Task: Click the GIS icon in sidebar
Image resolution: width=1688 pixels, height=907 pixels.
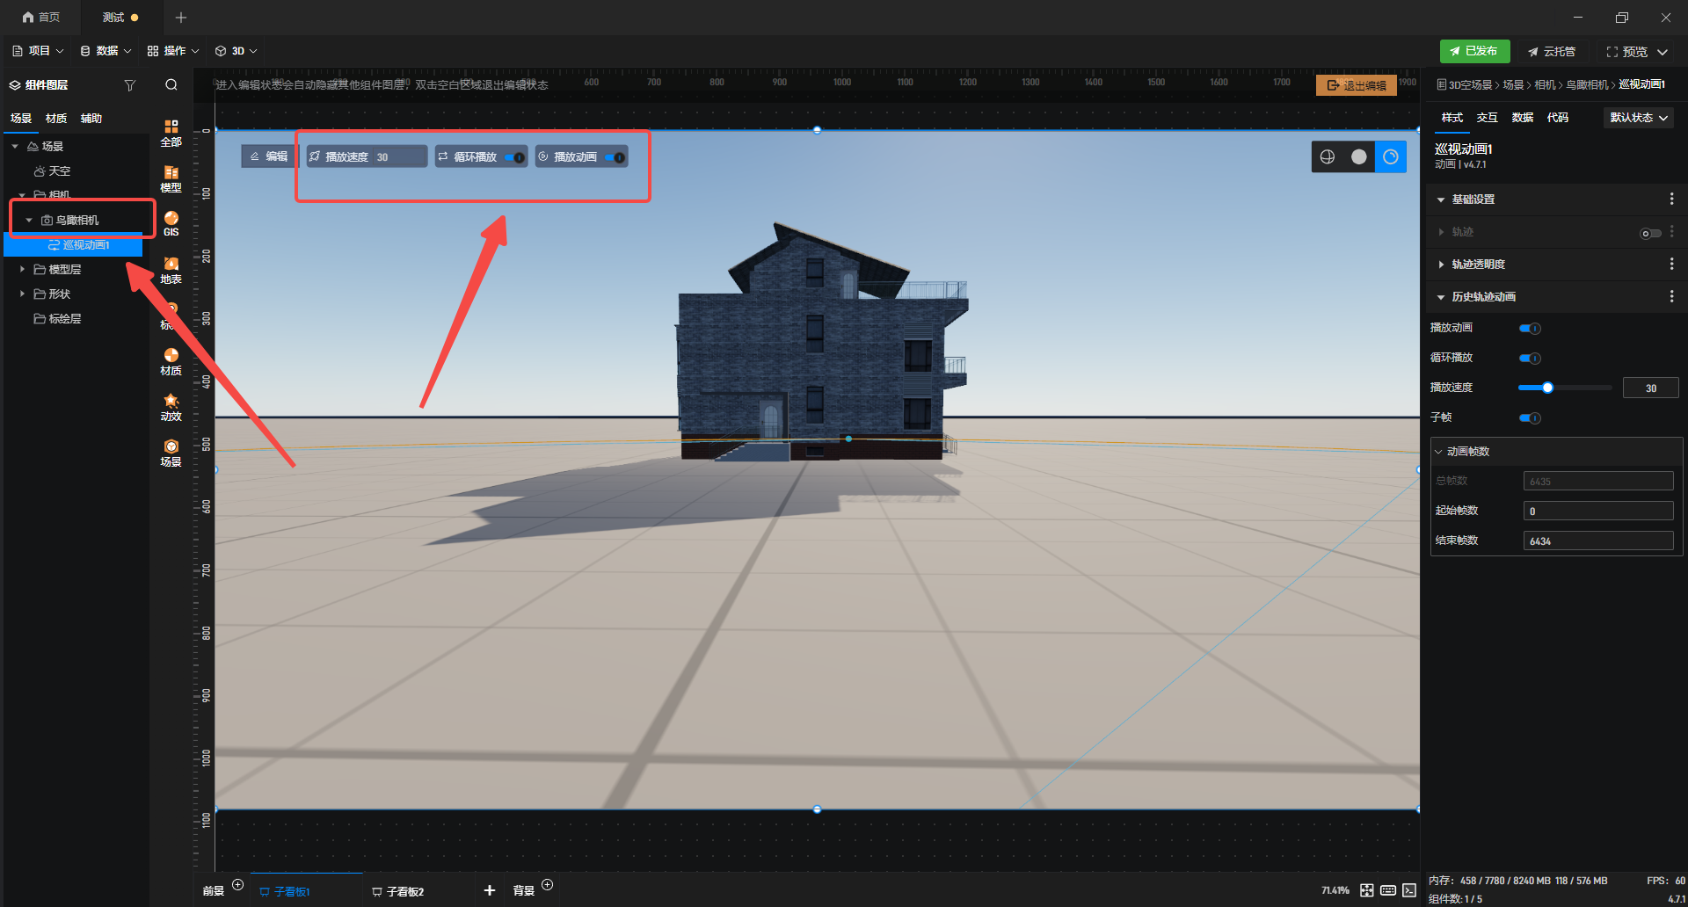Action: click(x=171, y=223)
